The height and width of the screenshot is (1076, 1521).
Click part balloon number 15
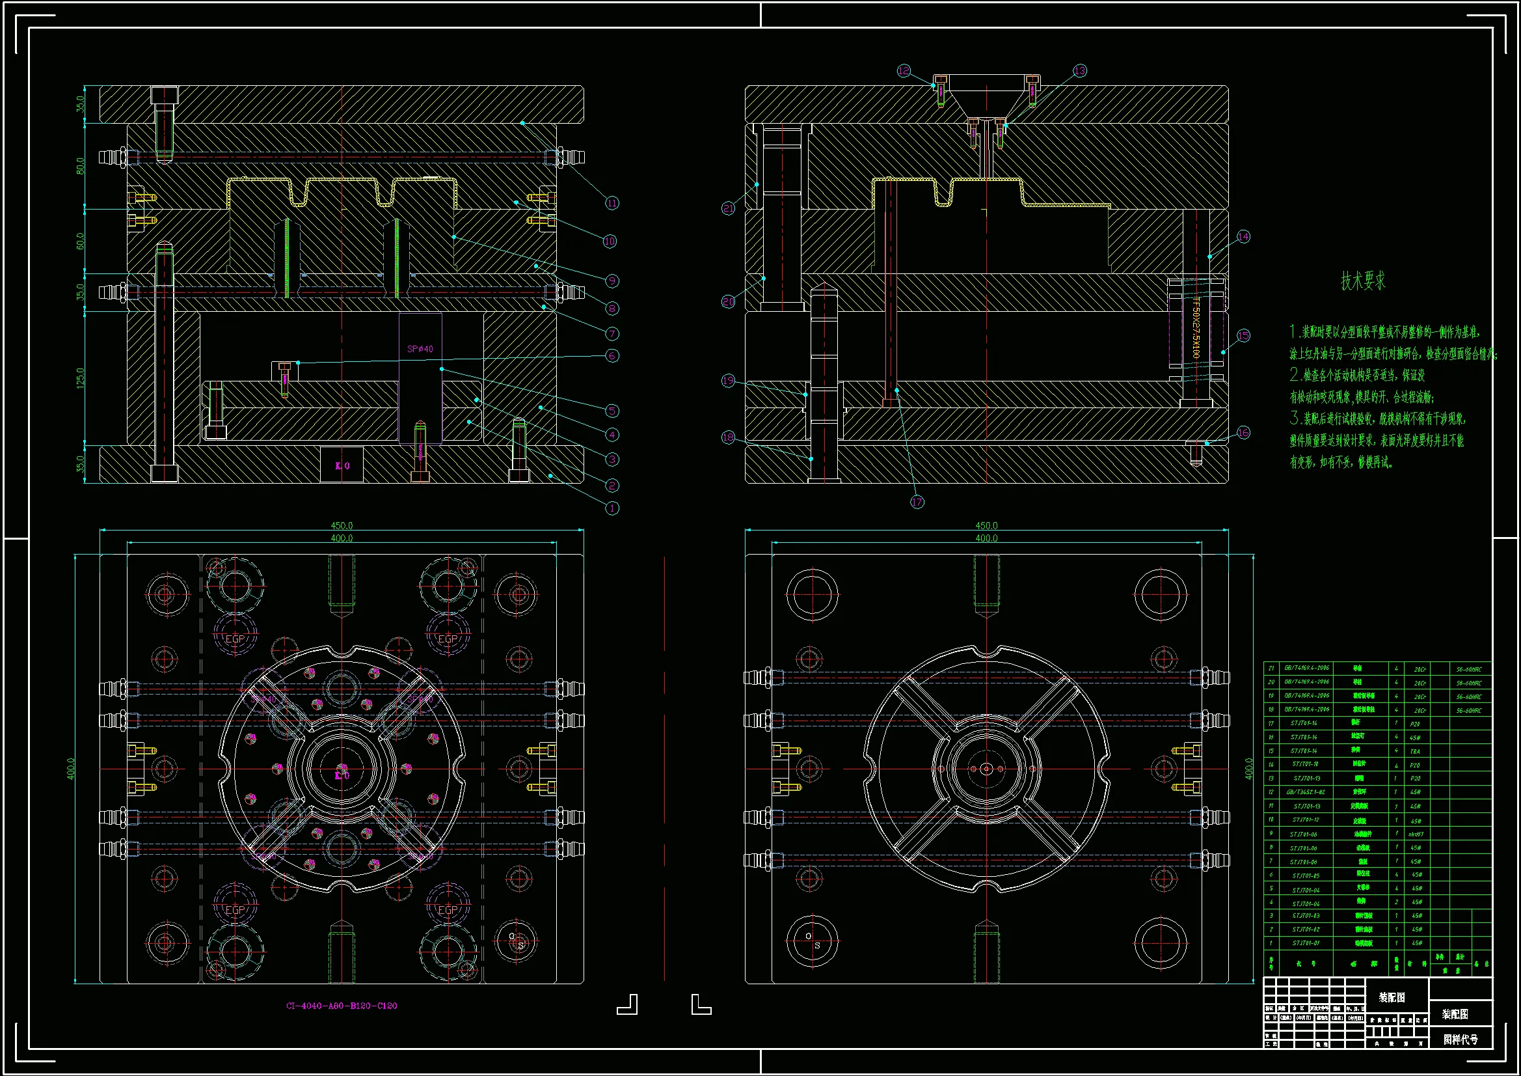click(1243, 335)
